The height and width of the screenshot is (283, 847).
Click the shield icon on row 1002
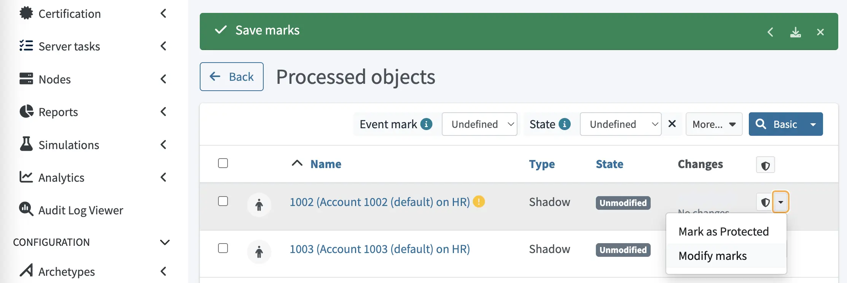click(x=765, y=202)
